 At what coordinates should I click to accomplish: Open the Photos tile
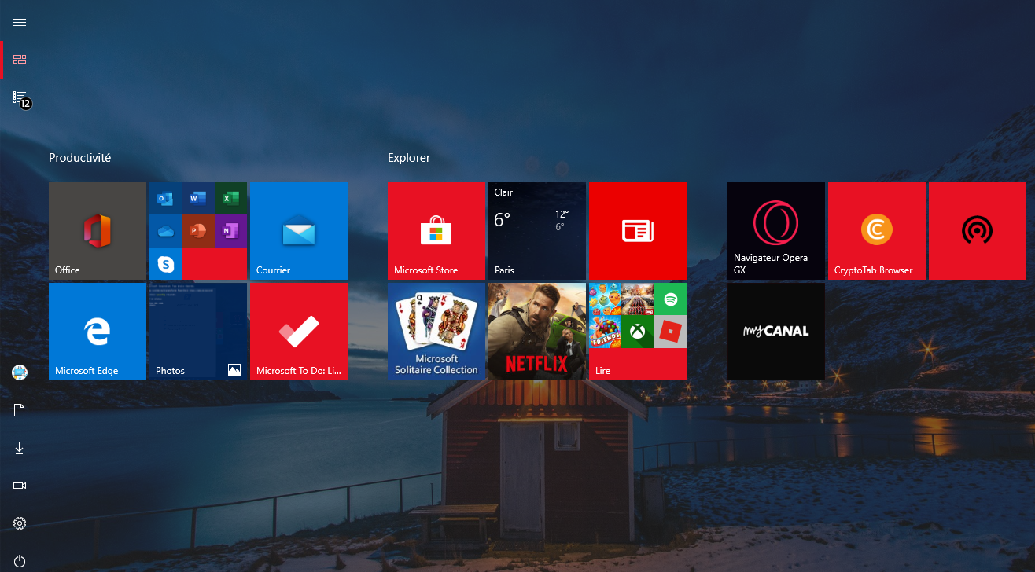pyautogui.click(x=198, y=332)
